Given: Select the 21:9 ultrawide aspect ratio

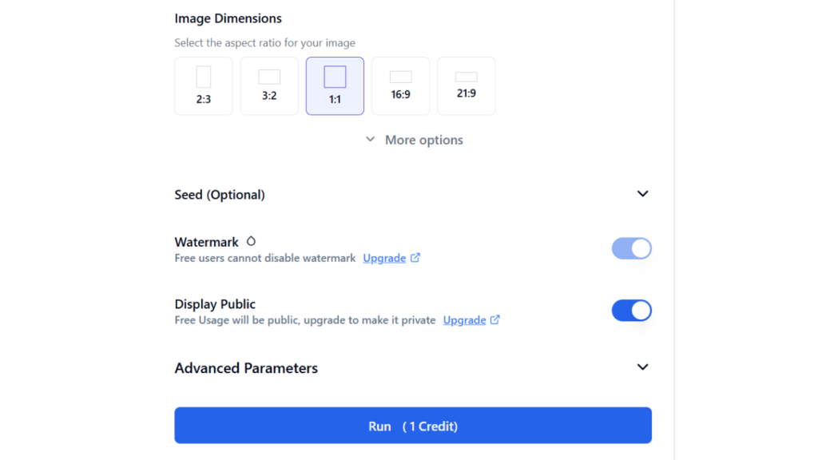Looking at the screenshot, I should pos(466,85).
